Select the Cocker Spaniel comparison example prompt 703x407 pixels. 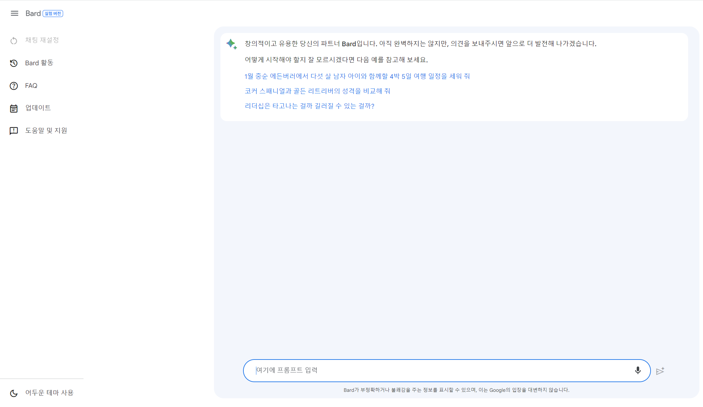[x=318, y=91]
